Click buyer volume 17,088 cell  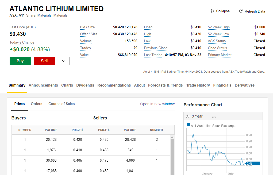pyautogui.click(x=51, y=171)
